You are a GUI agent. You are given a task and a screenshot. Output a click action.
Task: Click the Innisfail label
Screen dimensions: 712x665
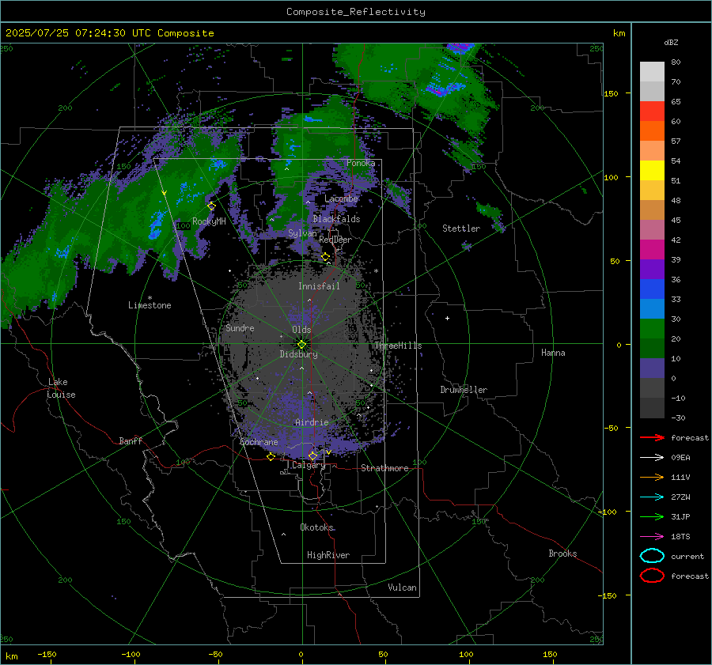coord(319,286)
